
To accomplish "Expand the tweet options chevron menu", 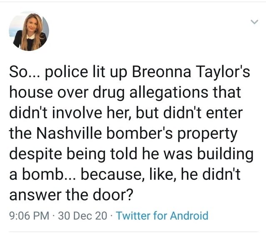I will click(x=254, y=22).
